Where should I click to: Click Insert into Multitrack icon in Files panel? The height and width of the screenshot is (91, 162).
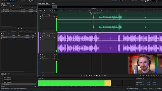[x=11, y=6]
